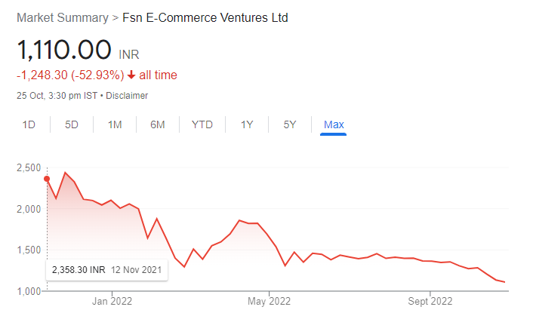Image resolution: width=533 pixels, height=313 pixels.
Task: Select the 1D time range tab
Action: [29, 124]
